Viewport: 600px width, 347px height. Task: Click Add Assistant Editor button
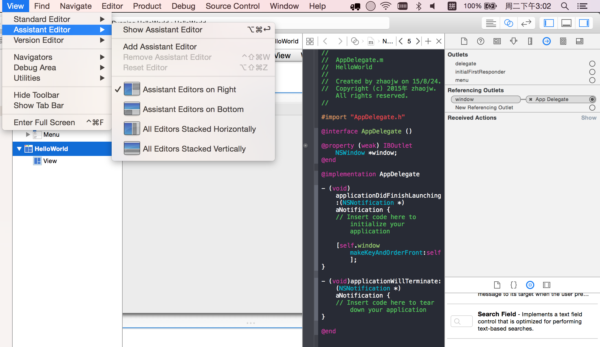160,47
